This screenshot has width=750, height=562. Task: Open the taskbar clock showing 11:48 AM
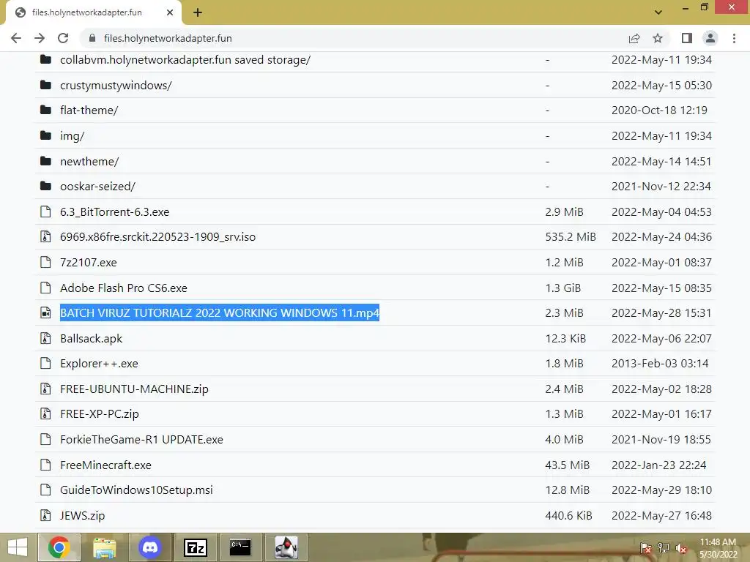click(718, 548)
